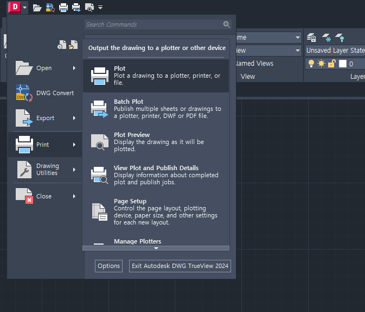Select Open in the application menu

pos(46,68)
